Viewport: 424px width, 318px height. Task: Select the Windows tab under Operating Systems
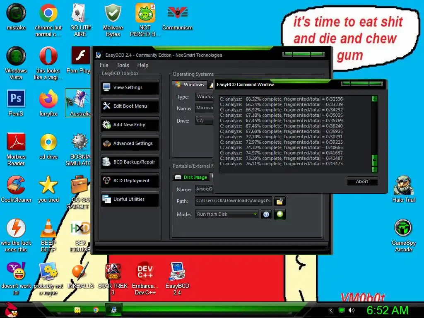[x=190, y=84]
